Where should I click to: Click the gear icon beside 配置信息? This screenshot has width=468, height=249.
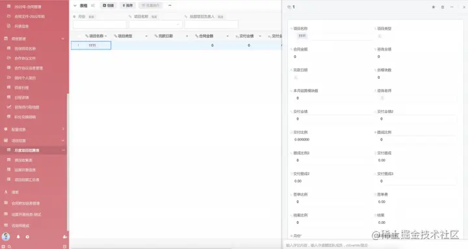[6, 129]
